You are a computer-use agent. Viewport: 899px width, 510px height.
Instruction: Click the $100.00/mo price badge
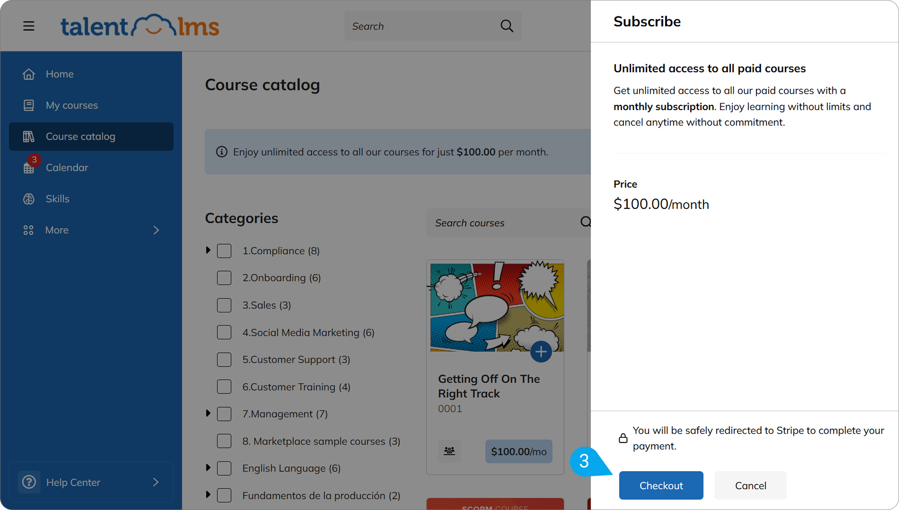tap(518, 451)
